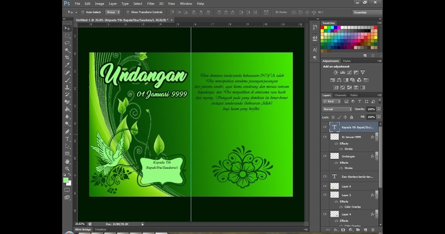The width and height of the screenshot is (445, 234).
Task: Open the File menu
Action: click(x=78, y=3)
